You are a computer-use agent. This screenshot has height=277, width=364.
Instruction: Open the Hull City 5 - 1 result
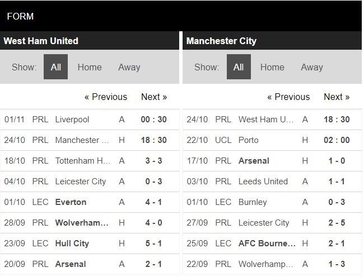90,243
